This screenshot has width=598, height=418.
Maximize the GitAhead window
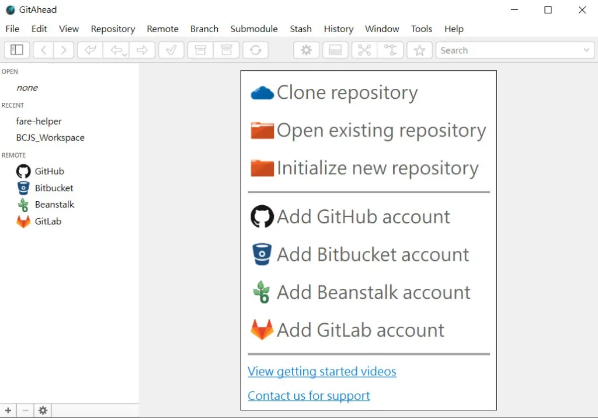pos(548,10)
